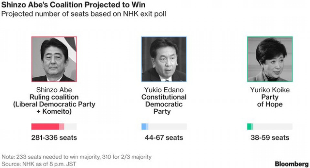Select the chart title about Abe's coalition
This screenshot has width=310, height=168.
74,5
